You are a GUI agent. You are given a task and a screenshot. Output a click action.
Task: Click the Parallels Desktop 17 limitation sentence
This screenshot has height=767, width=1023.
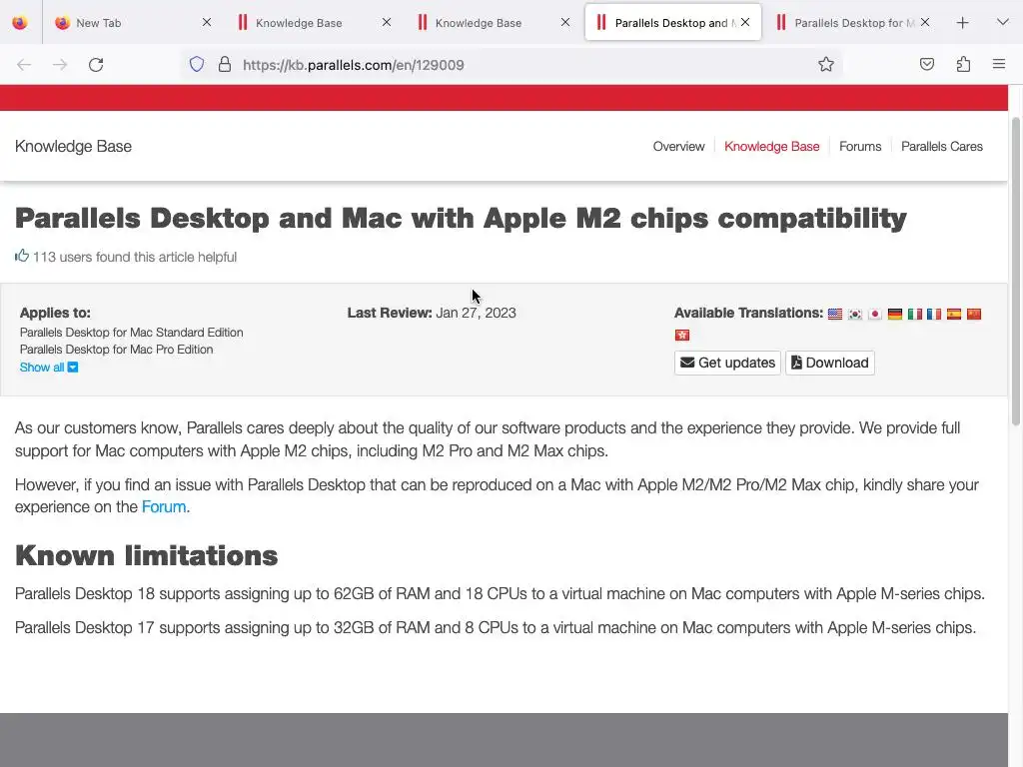(496, 628)
